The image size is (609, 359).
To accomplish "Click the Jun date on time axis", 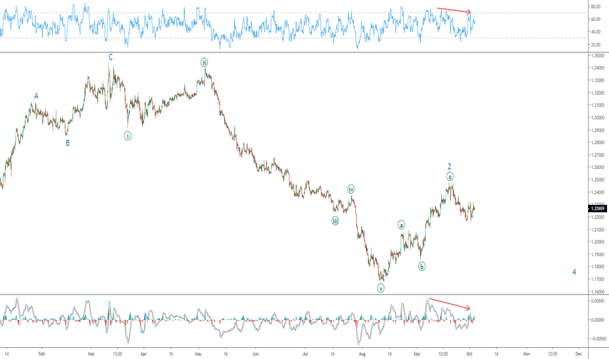I will pos(255,354).
